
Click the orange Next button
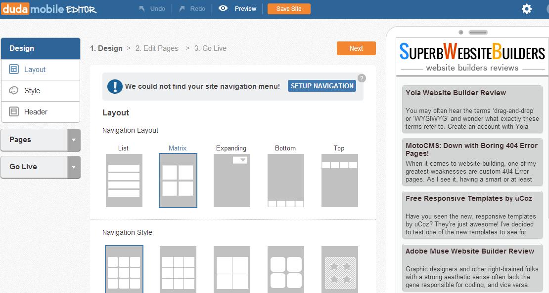coord(356,48)
